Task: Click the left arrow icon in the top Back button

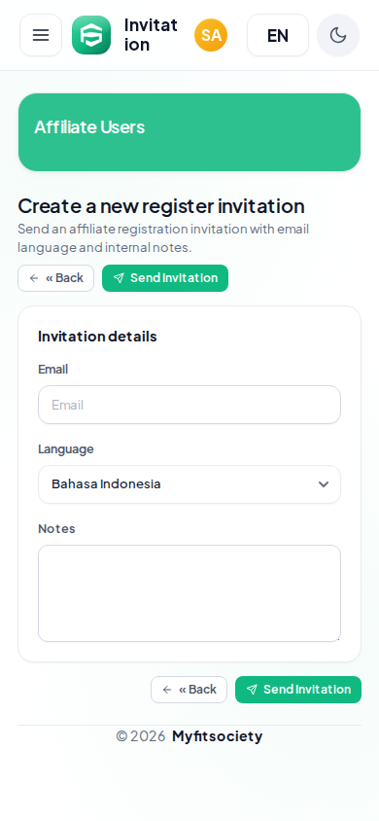Action: coord(34,278)
